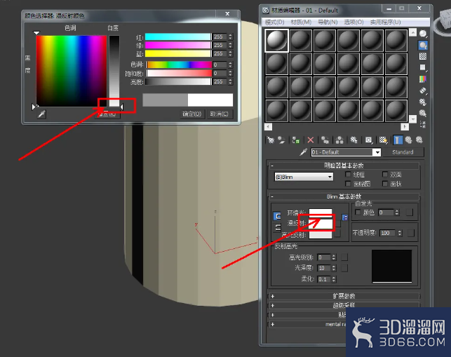
Task: Toggle the ambient-diffuse color lock button
Action: (x=276, y=216)
